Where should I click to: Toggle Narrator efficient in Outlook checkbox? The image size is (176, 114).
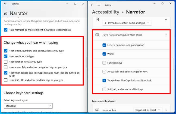tap(6, 30)
